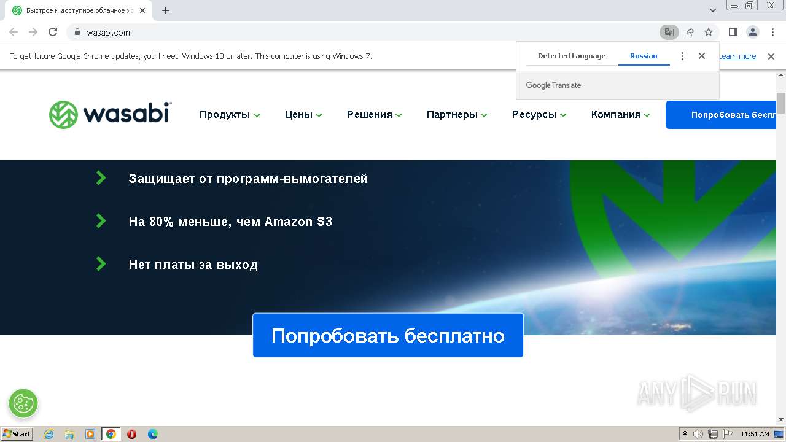Open the Chrome profile avatar
Viewport: 786px width, 442px height.
tap(753, 32)
